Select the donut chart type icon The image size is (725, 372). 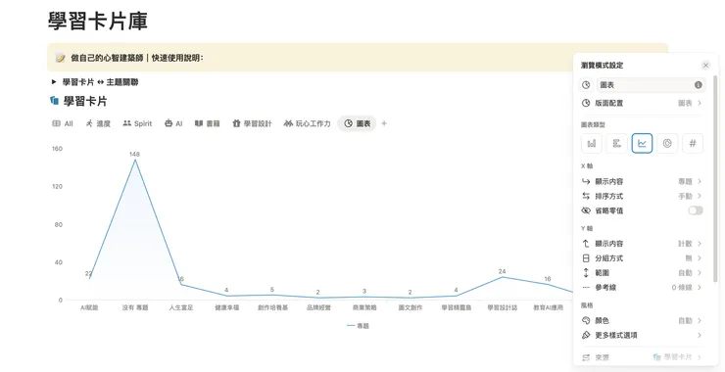click(x=667, y=143)
